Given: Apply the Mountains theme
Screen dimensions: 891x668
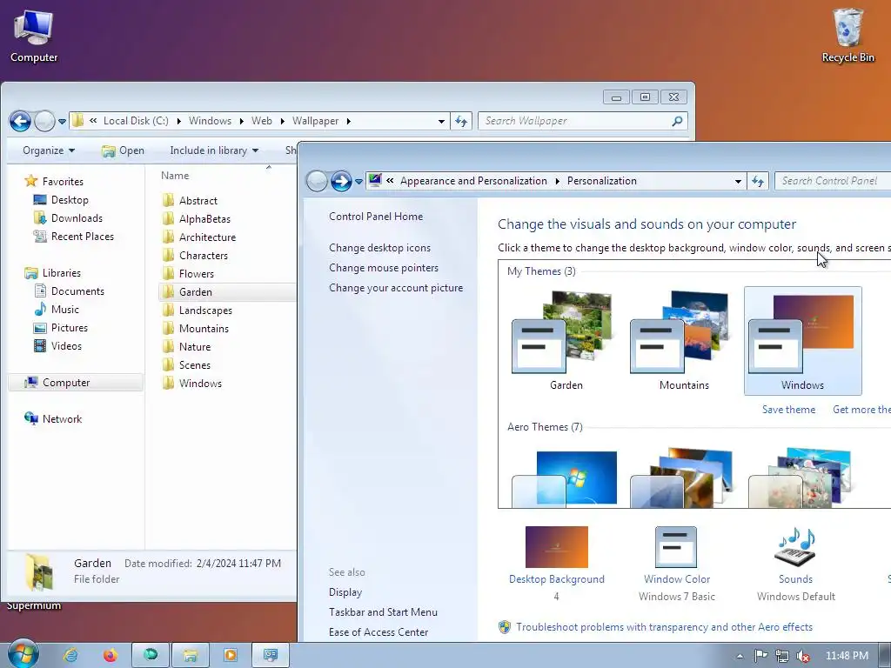Looking at the screenshot, I should 684,341.
